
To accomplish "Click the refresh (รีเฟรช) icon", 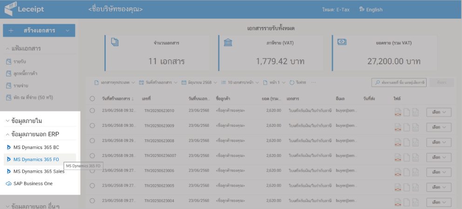I will [x=292, y=83].
